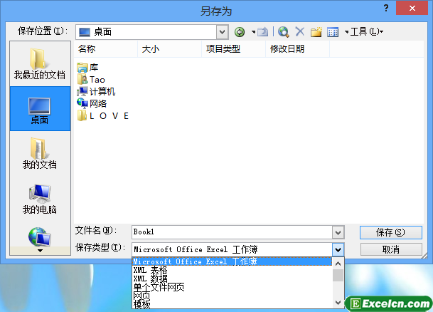This screenshot has height=312, width=433.
Task: Open 我的文档 in the places bar
Action: pyautogui.click(x=40, y=153)
